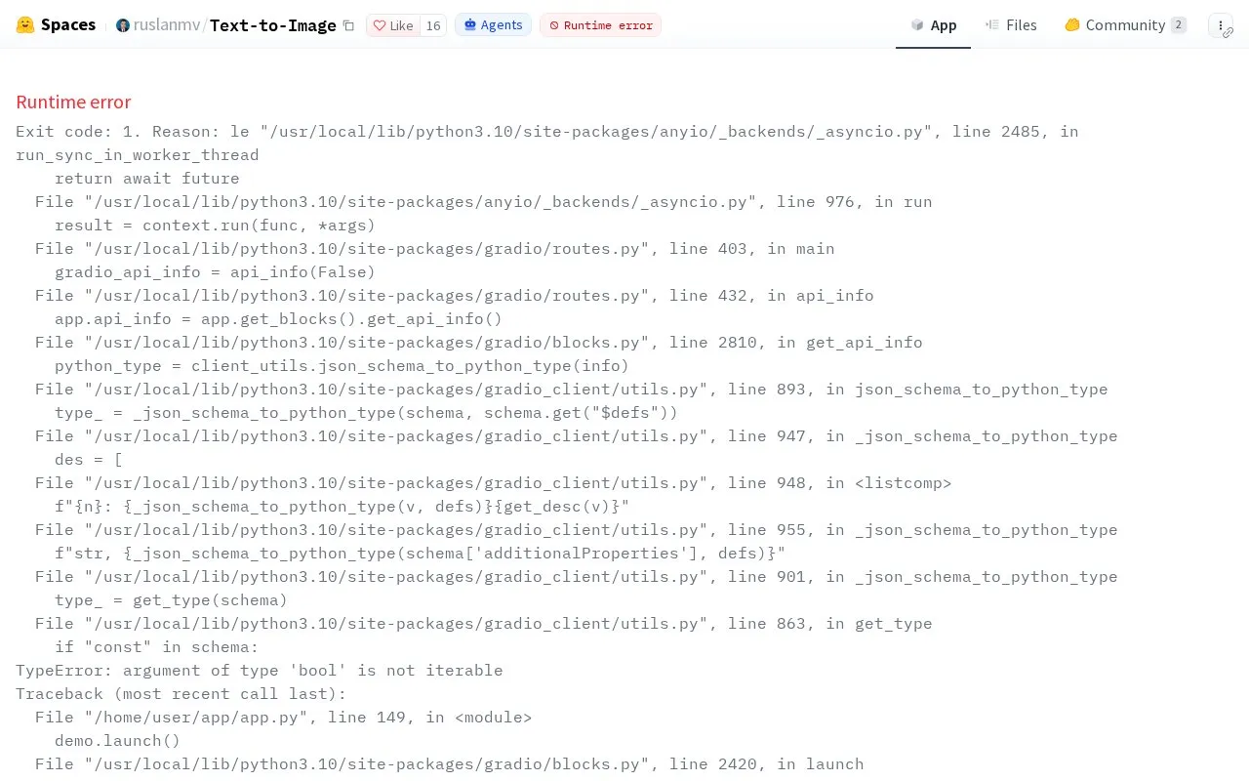Open the Text-to-Image space title link
Screen dimensions: 1249x781
click(x=272, y=25)
